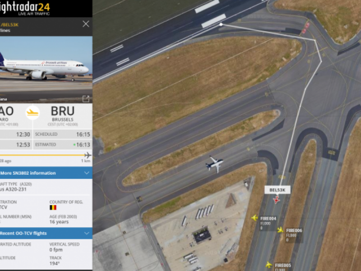The width and height of the screenshot is (361, 271).
Task: Click the red BEL53K aircraft icon
Action: 277,200
